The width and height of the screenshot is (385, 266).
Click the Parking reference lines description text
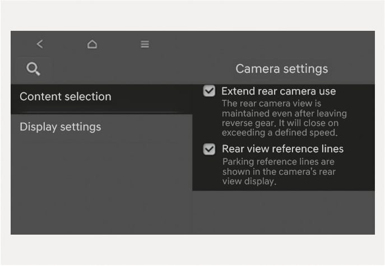(x=279, y=171)
